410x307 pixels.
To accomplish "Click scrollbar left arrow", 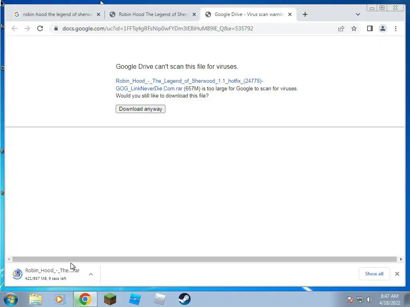I will (9, 259).
